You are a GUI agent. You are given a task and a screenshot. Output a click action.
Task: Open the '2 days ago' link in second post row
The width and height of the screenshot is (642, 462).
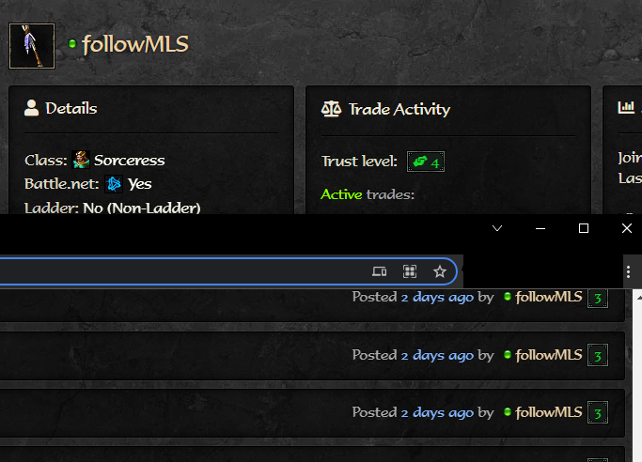(x=436, y=355)
